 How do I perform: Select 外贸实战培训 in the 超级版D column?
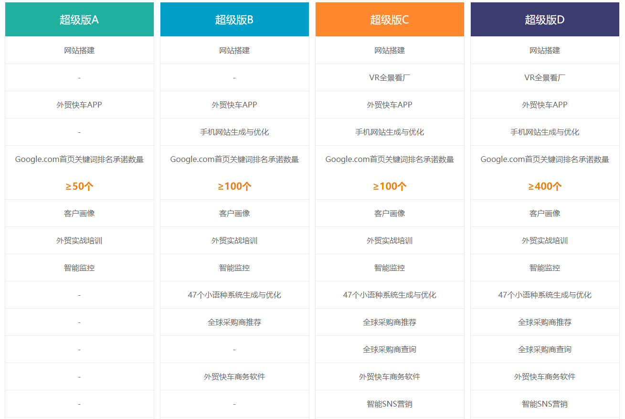545,240
